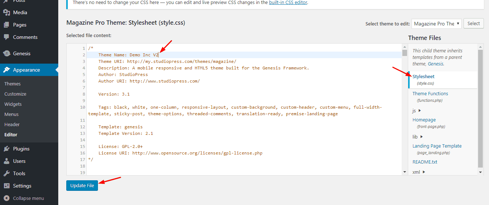This screenshot has height=205, width=489.
Task: Click the Comments speech bubble icon
Action: (x=7, y=37)
